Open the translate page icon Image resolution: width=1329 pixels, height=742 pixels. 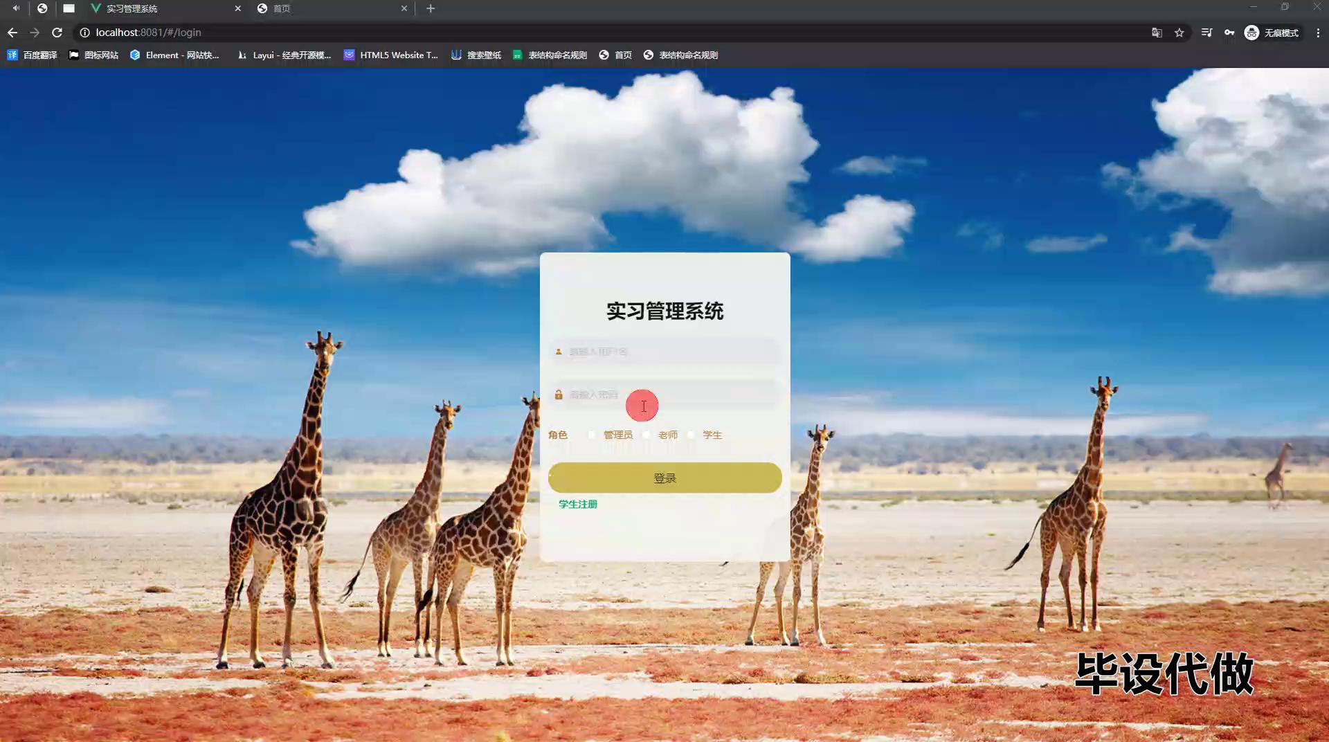1157,33
